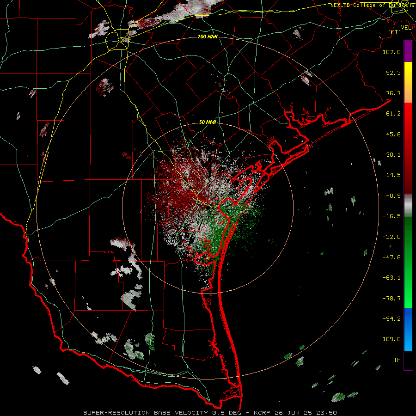The image size is (416, 416).
Task: Click the -0.9 velocity scale value
Action: pyautogui.click(x=393, y=196)
